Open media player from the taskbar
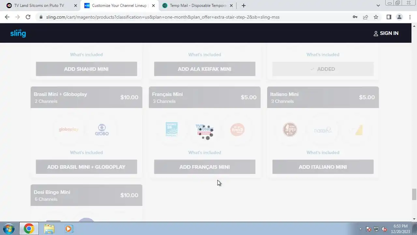 [69, 229]
